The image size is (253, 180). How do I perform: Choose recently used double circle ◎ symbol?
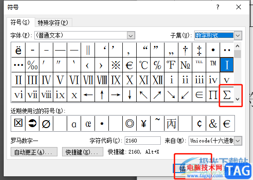click(x=129, y=123)
